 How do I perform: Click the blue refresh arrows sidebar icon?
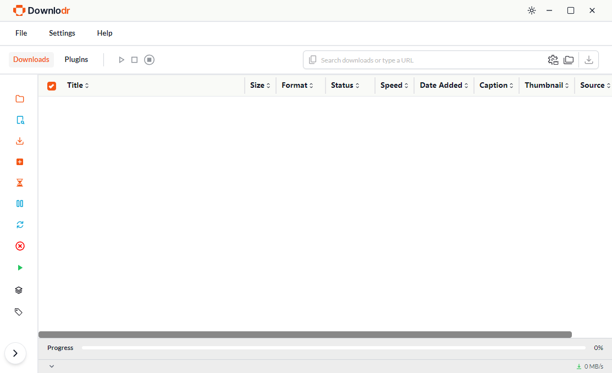coord(20,225)
